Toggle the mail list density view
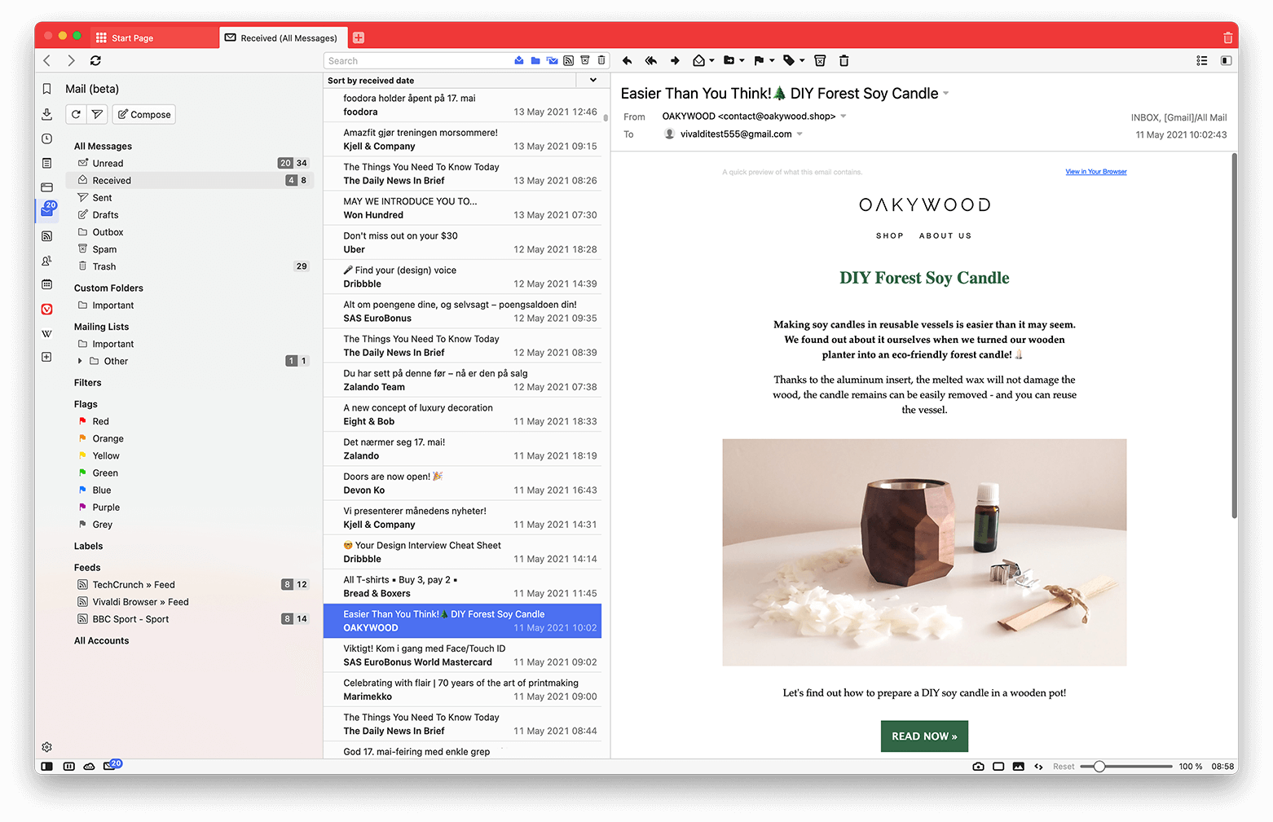This screenshot has width=1273, height=822. click(x=1201, y=60)
